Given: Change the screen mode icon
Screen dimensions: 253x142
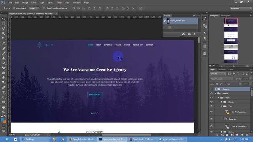Looking at the screenshot, I should pyautogui.click(x=4, y=131).
